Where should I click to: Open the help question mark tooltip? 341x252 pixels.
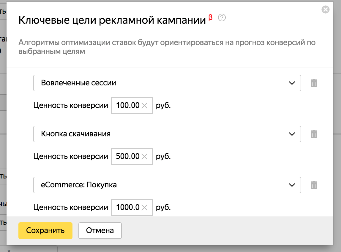[x=222, y=18]
